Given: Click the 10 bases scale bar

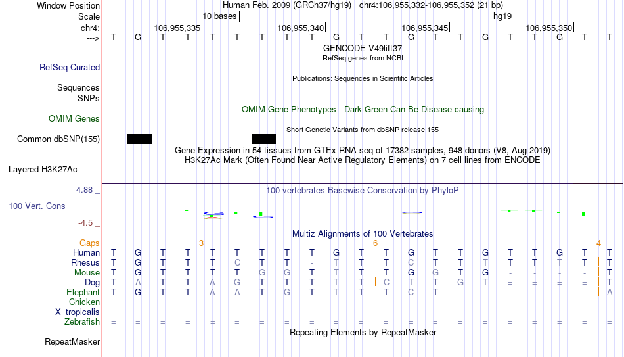Looking at the screenshot, I should pyautogui.click(x=363, y=16).
